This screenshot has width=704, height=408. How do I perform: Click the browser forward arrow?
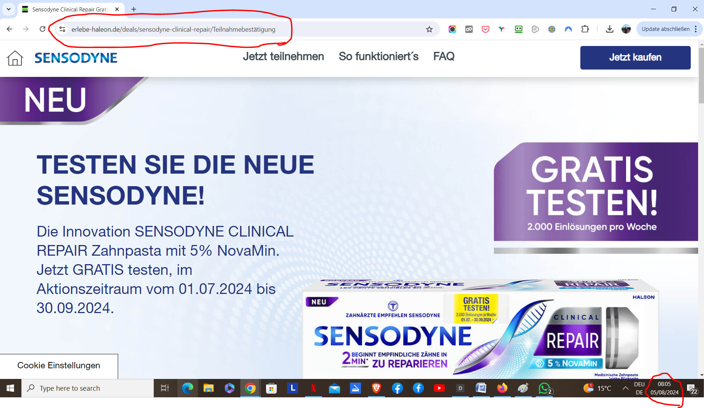(26, 29)
